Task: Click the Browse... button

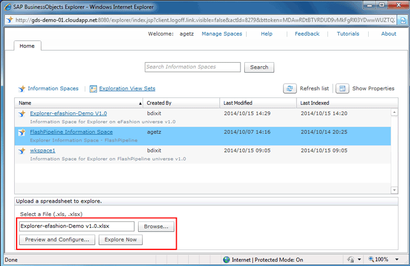Action: (156, 226)
